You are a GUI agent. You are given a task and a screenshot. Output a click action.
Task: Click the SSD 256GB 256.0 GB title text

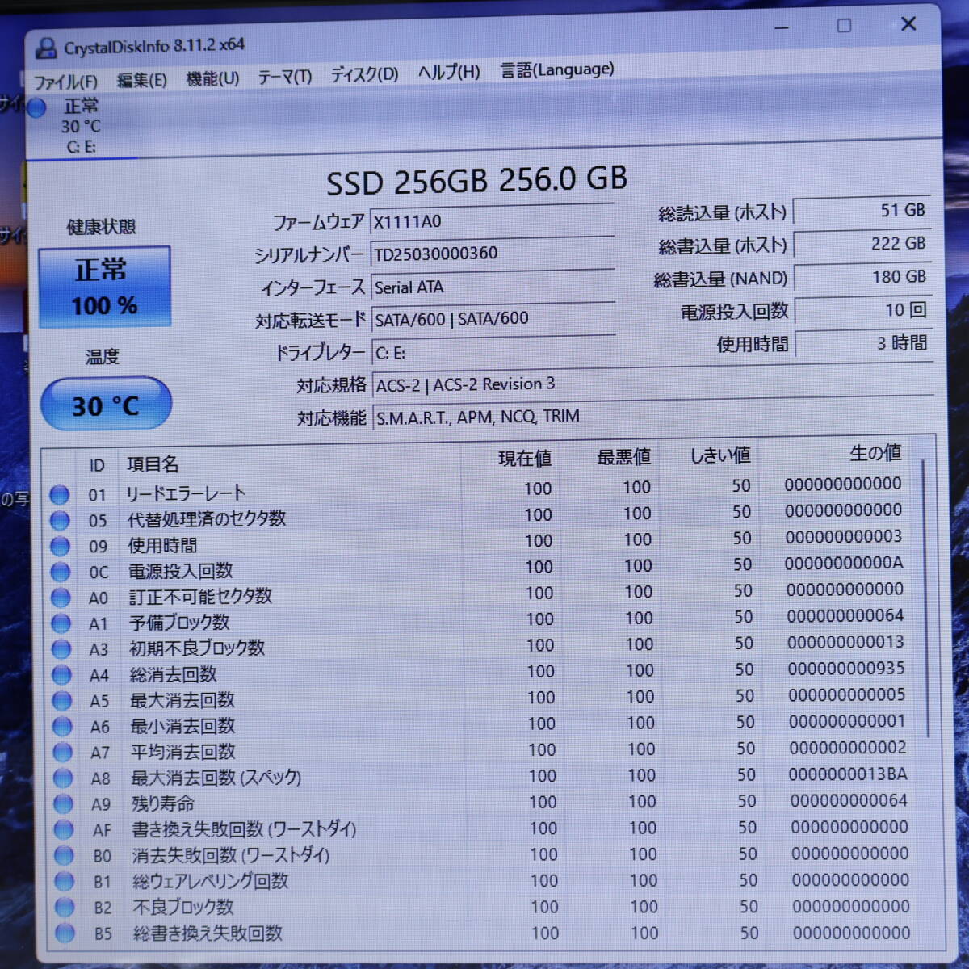click(x=476, y=180)
